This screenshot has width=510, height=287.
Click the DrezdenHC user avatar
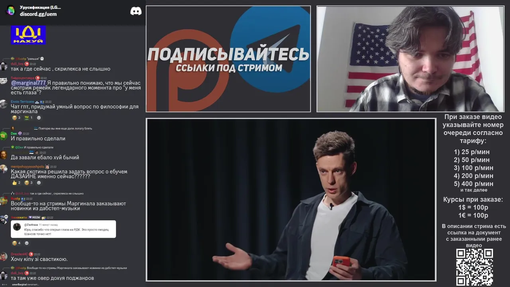coord(4,257)
